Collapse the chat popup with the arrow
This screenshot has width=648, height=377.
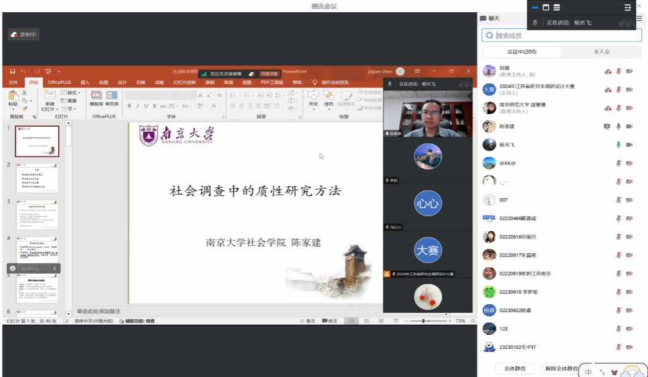point(55,269)
